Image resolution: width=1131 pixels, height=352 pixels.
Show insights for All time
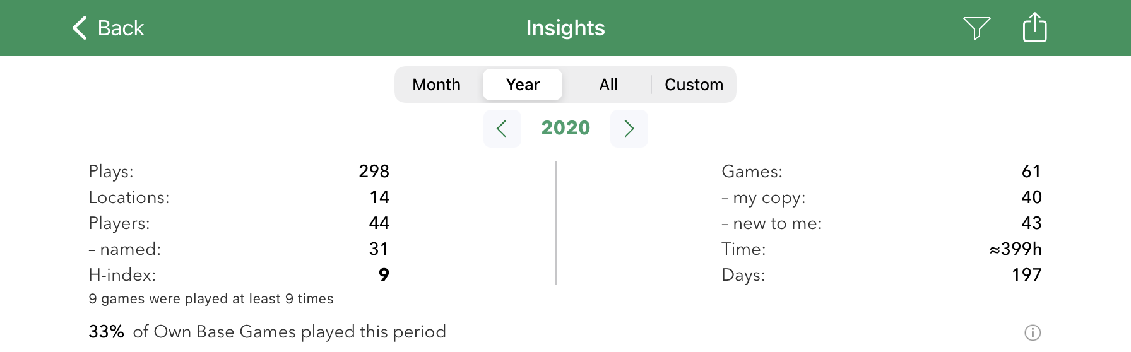608,85
